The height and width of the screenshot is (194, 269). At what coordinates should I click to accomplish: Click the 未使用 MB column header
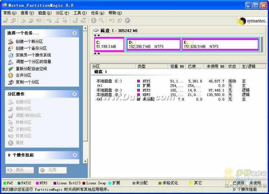(x=215, y=66)
